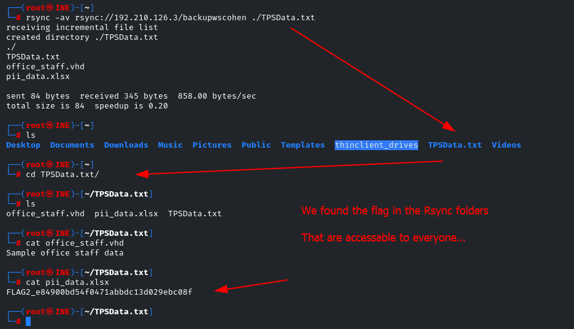The image size is (574, 329).
Task: Click the red 'We found the flag' annotation
Action: (x=395, y=211)
